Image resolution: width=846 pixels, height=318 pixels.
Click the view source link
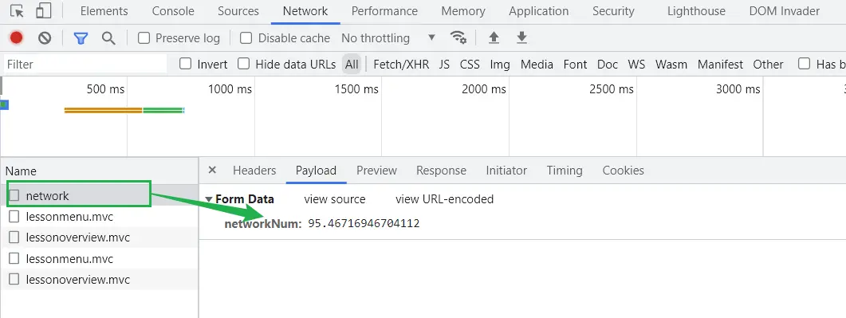click(x=335, y=199)
